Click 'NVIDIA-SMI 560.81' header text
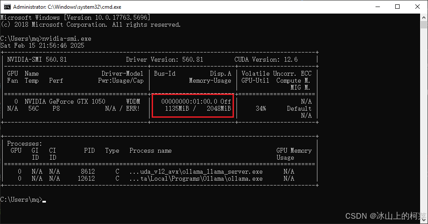The image size is (428, 224). (37, 59)
